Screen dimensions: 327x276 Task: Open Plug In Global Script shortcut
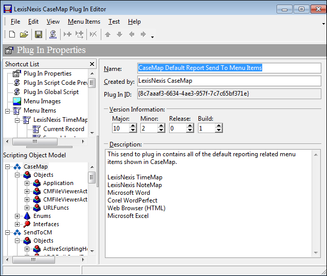pyautogui.click(x=51, y=92)
